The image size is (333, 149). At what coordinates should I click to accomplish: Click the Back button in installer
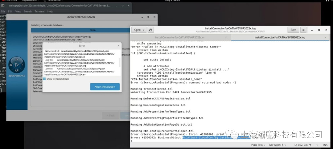(x=111, y=116)
